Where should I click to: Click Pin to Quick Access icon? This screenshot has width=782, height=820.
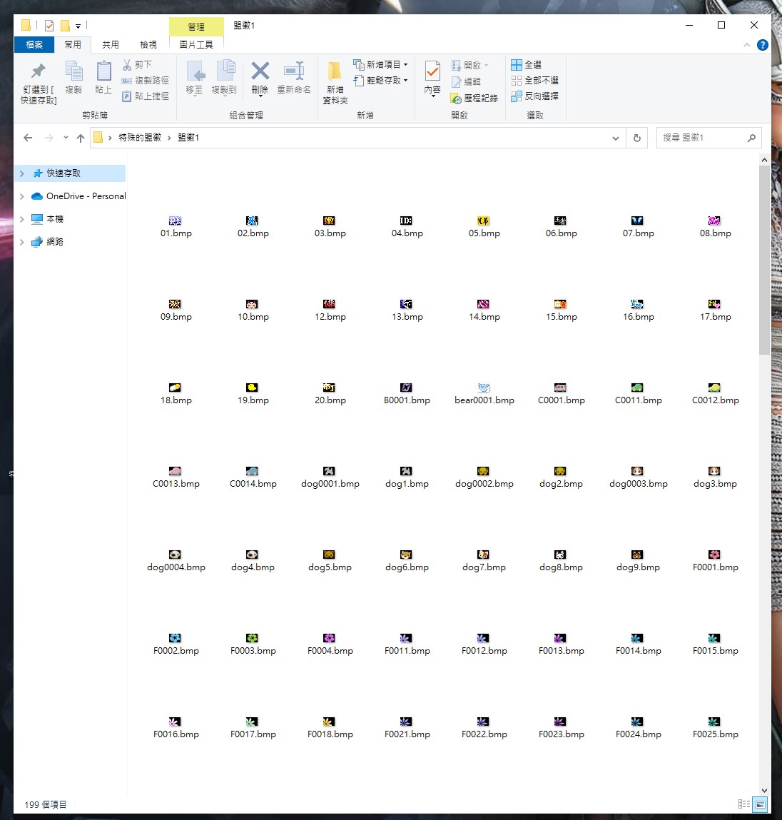coord(38,71)
